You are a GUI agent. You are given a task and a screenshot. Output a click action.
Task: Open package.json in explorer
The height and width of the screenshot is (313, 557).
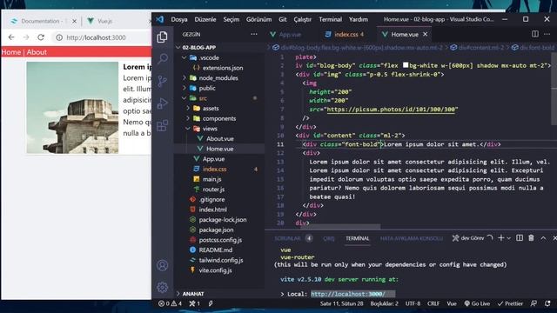(x=216, y=230)
